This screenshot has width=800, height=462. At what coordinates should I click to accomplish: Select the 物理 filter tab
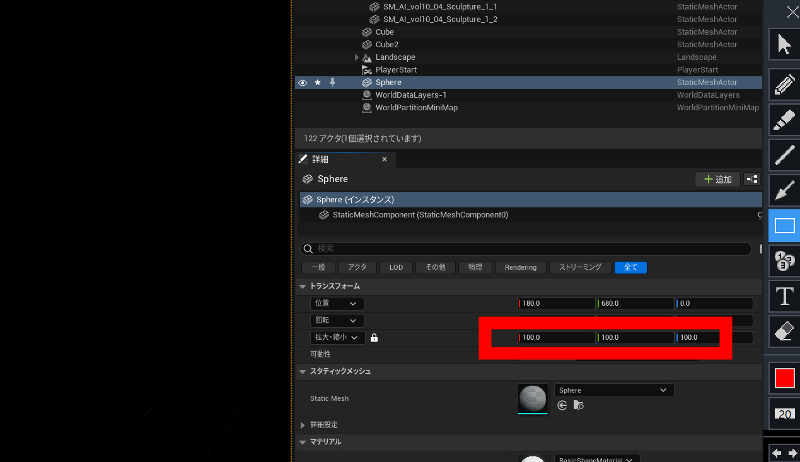point(475,267)
